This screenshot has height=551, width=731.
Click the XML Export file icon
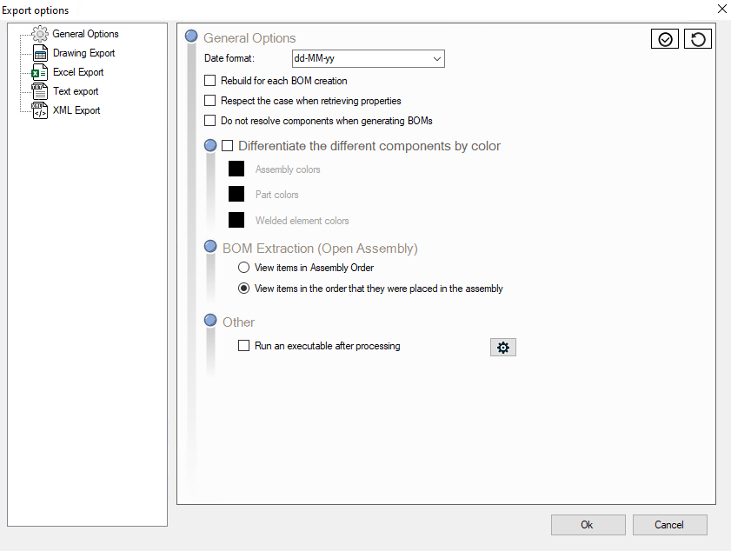40,111
